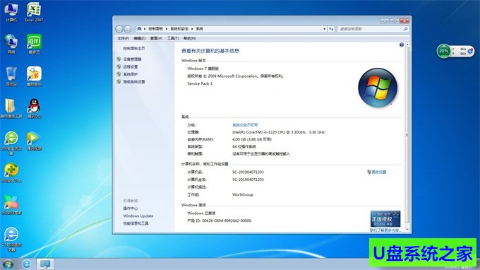Select the Intel Core i3-3220 processor text

tap(278, 132)
